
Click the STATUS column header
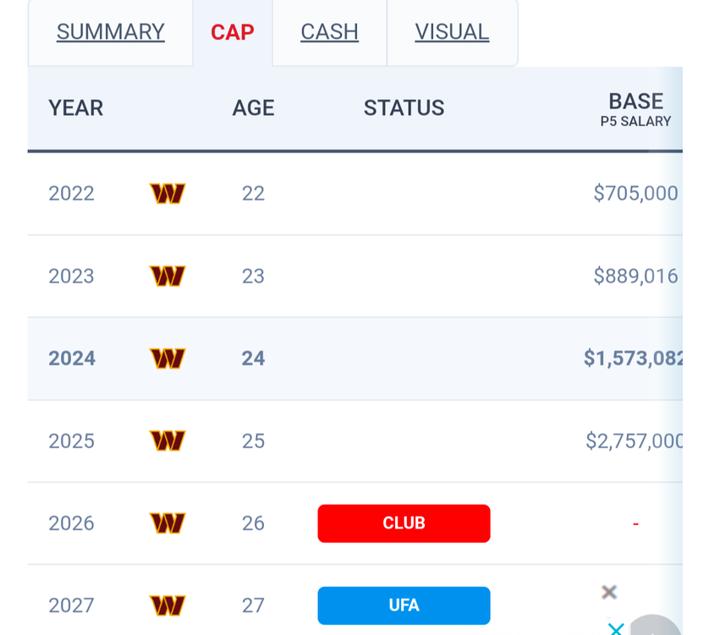[x=404, y=108]
